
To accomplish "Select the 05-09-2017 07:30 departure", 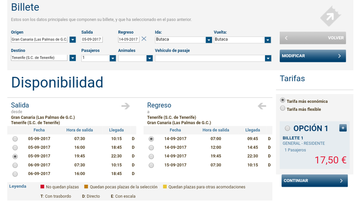I will pos(15,139).
